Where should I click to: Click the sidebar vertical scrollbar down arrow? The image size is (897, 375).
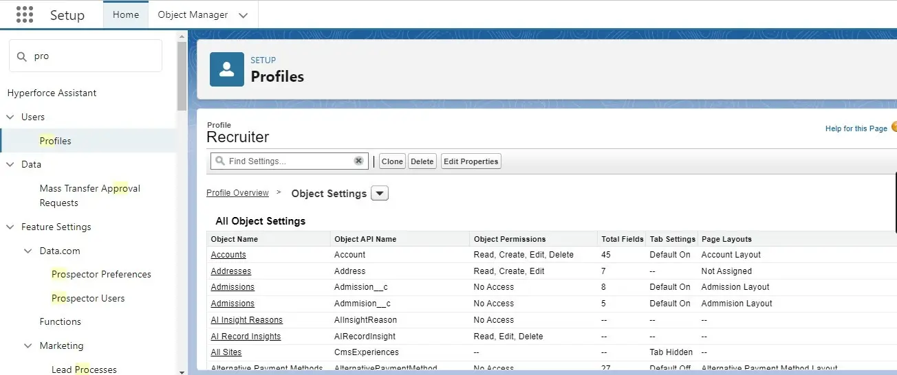(x=182, y=372)
